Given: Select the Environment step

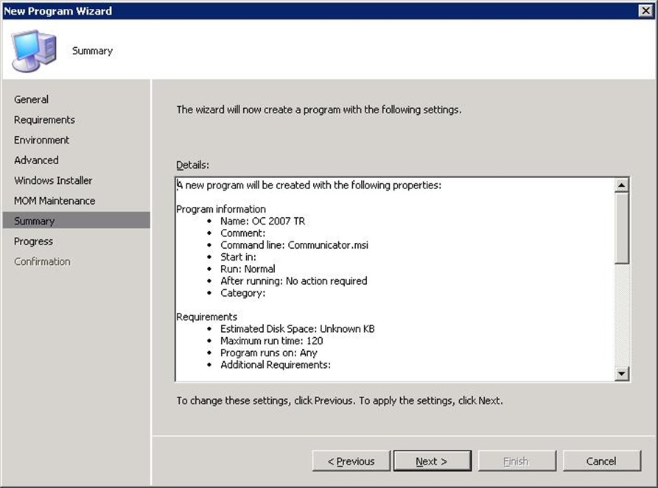Looking at the screenshot, I should click(41, 140).
